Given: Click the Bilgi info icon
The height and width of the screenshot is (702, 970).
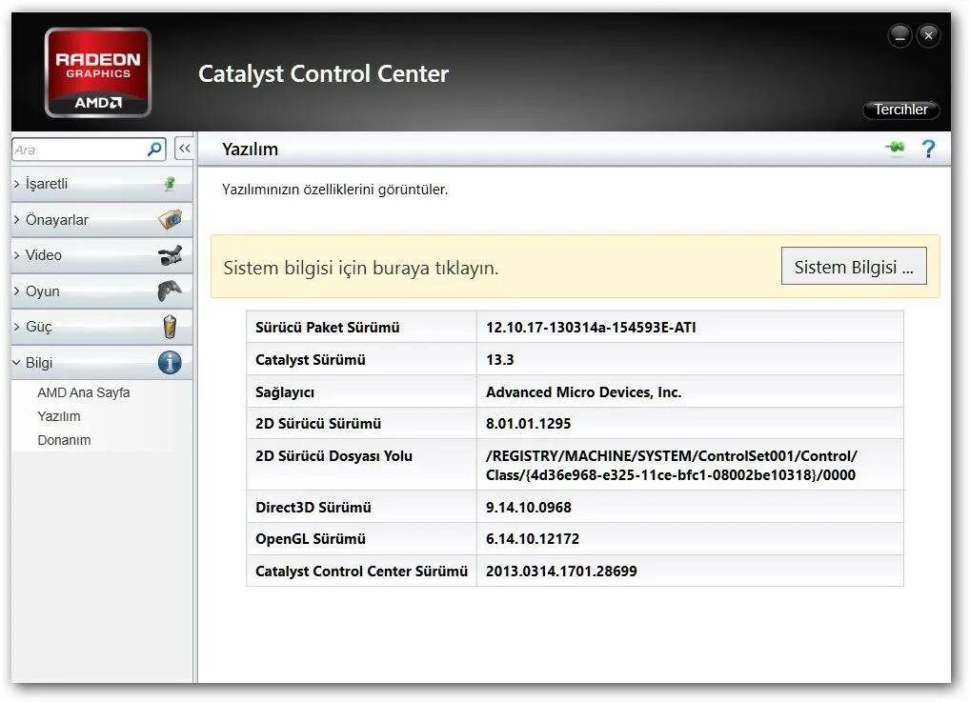Looking at the screenshot, I should click(x=170, y=363).
